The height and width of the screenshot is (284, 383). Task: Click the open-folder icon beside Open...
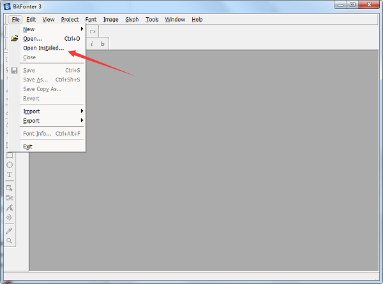(x=15, y=38)
